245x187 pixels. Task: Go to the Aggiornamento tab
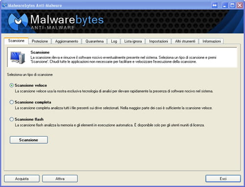67,41
